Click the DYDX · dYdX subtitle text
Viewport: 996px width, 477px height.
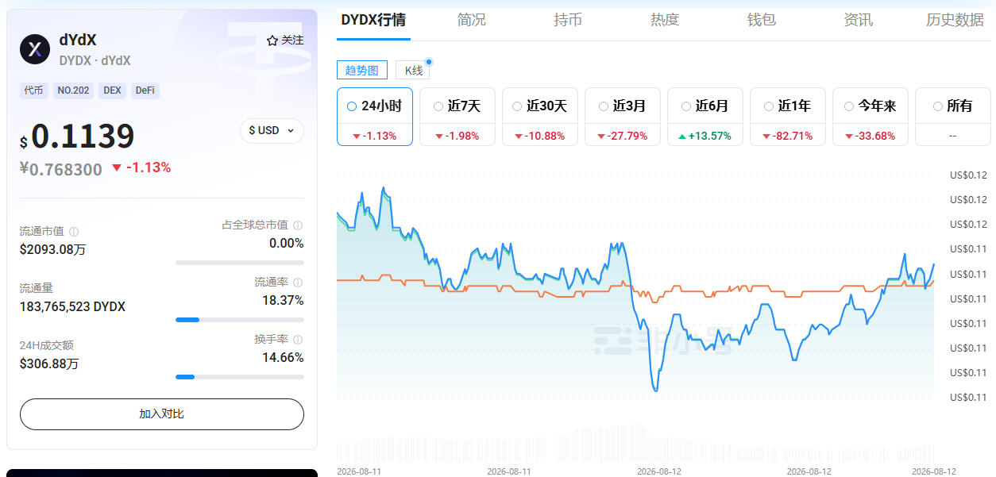coord(95,60)
